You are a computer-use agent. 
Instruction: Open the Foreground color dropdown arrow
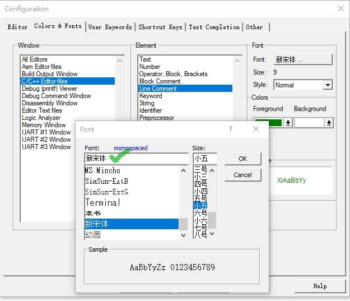click(x=288, y=123)
